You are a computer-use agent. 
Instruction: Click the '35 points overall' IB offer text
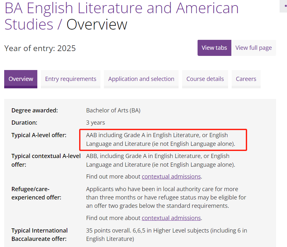(x=167, y=234)
